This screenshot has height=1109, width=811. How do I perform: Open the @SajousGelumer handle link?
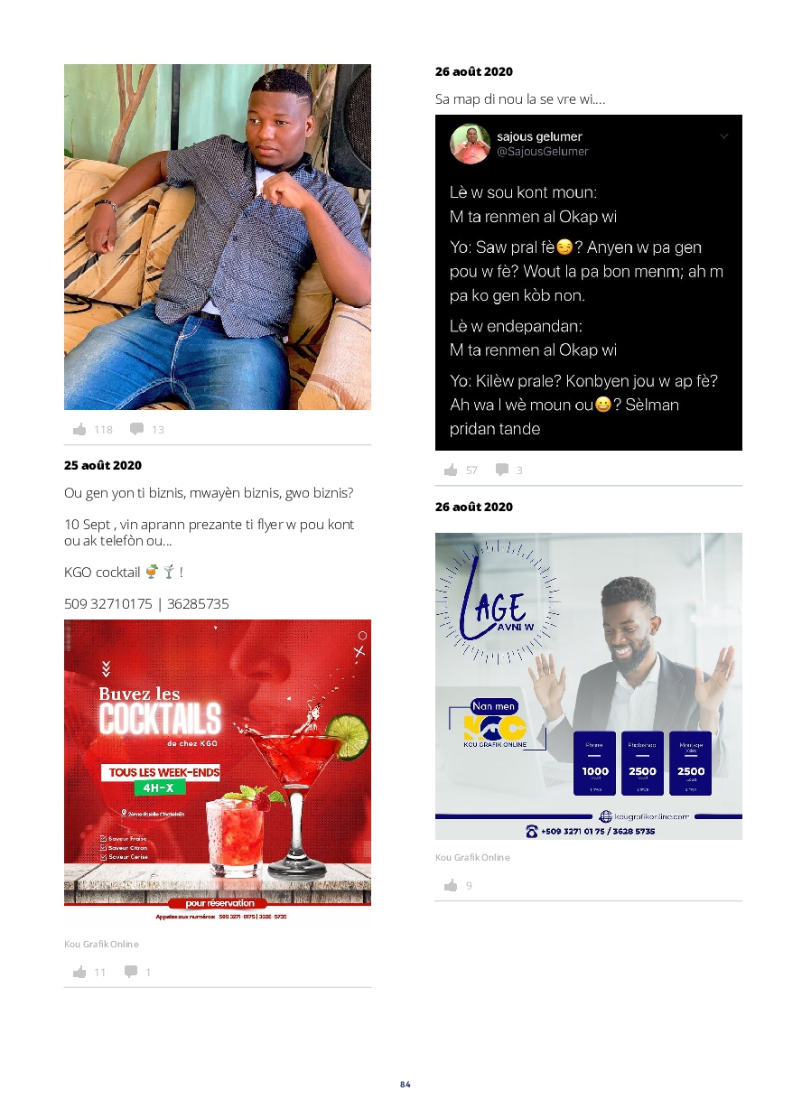coord(543,152)
